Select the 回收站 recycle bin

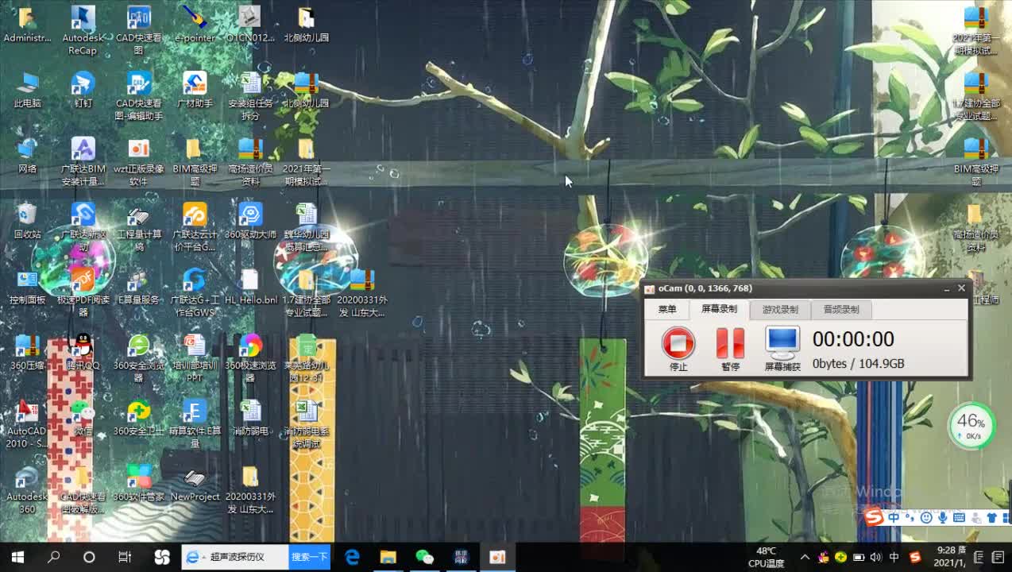tap(27, 221)
